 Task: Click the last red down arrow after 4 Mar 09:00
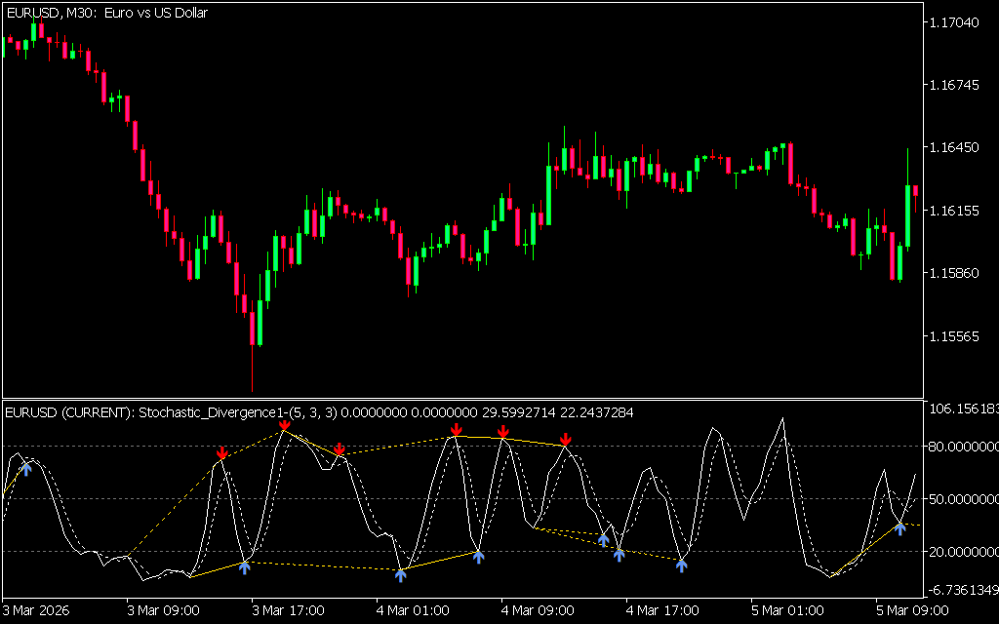pos(566,441)
